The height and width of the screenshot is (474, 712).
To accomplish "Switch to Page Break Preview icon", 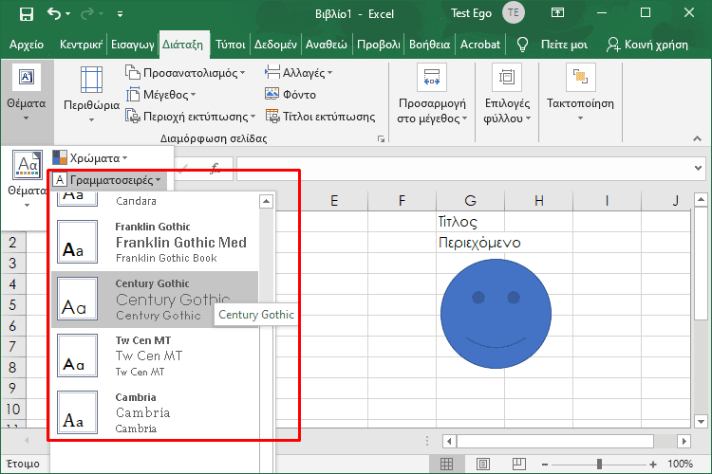I will point(519,464).
